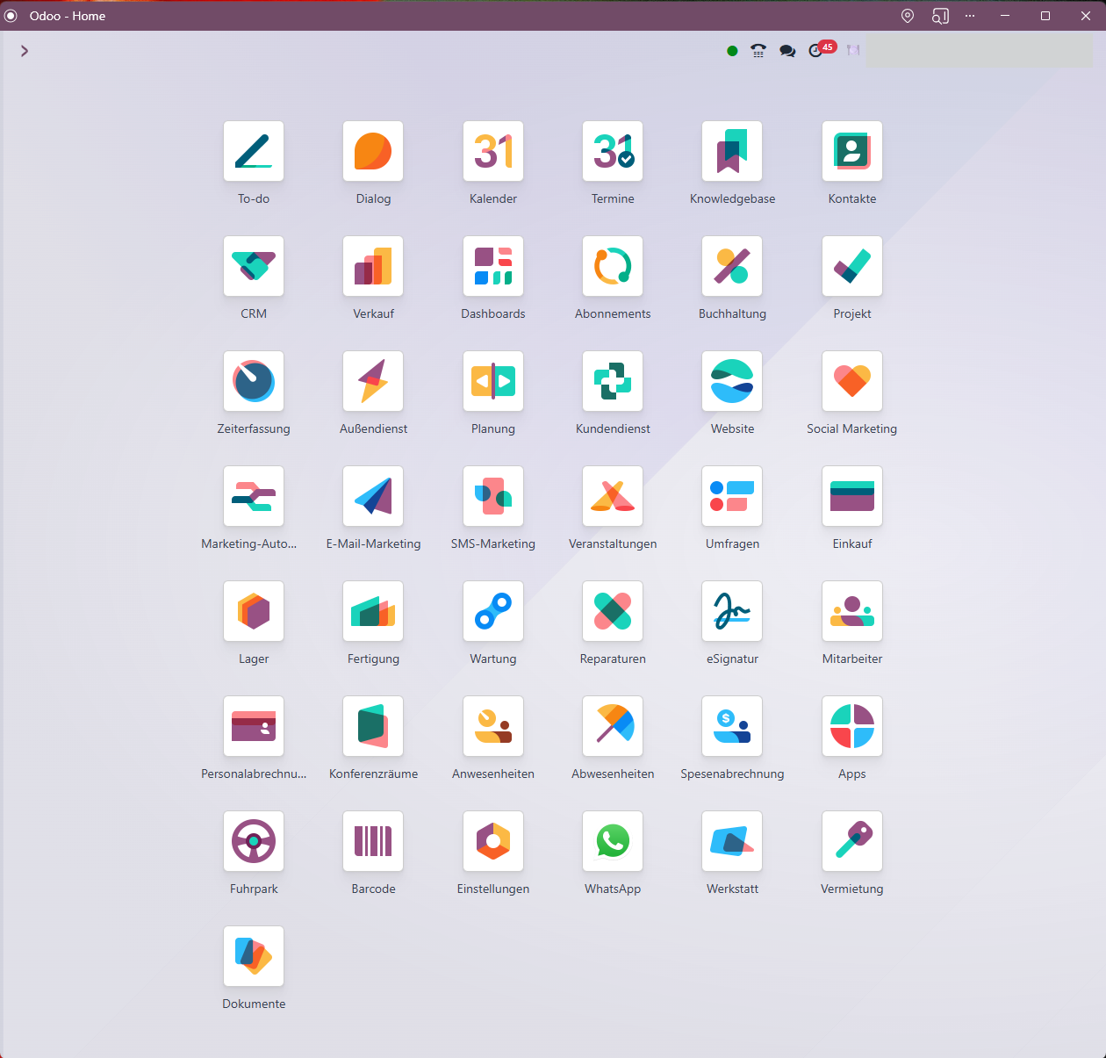Open the WhatsApp app

(x=613, y=842)
